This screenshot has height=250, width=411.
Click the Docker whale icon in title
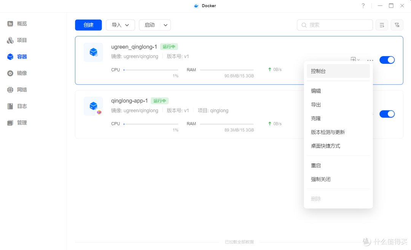coord(196,6)
